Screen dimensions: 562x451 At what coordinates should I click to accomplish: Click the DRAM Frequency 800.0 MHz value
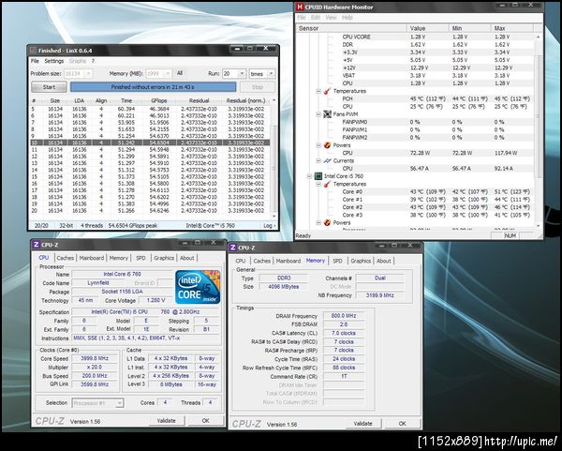(344, 316)
